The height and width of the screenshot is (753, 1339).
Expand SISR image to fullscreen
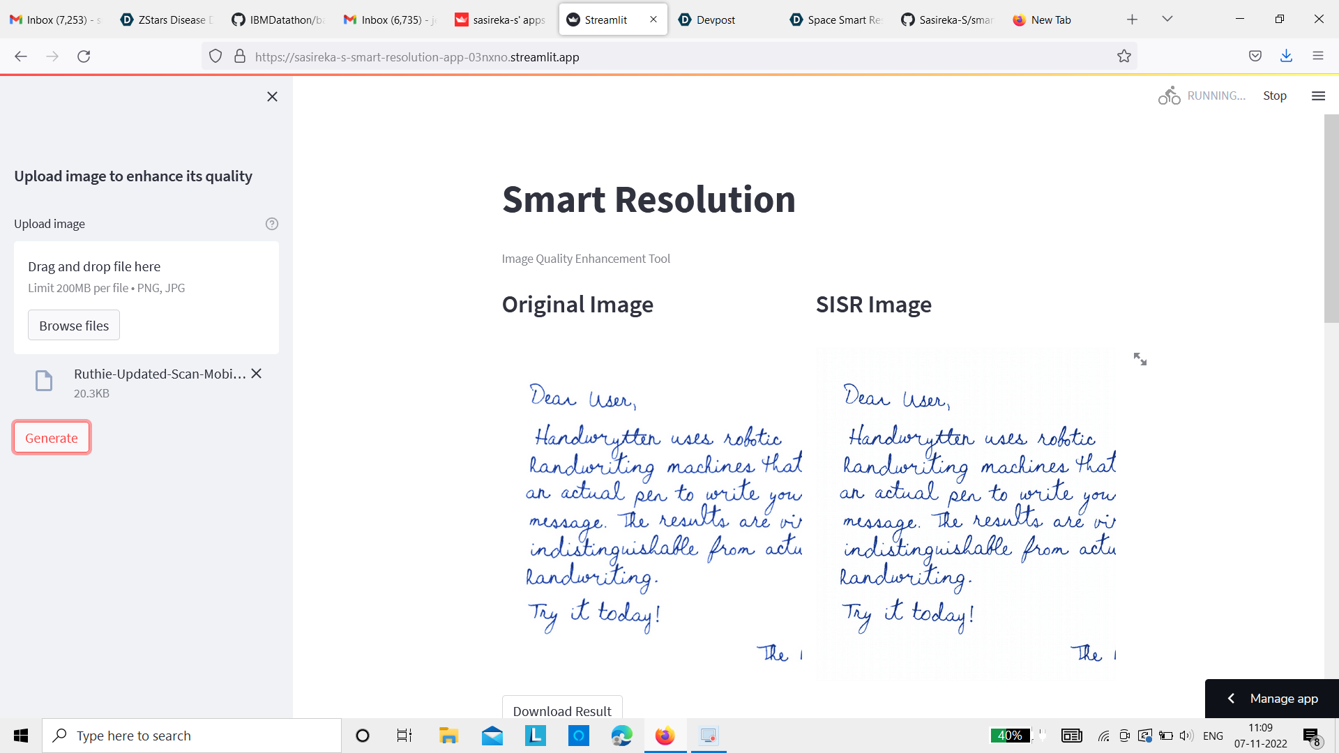pyautogui.click(x=1140, y=359)
